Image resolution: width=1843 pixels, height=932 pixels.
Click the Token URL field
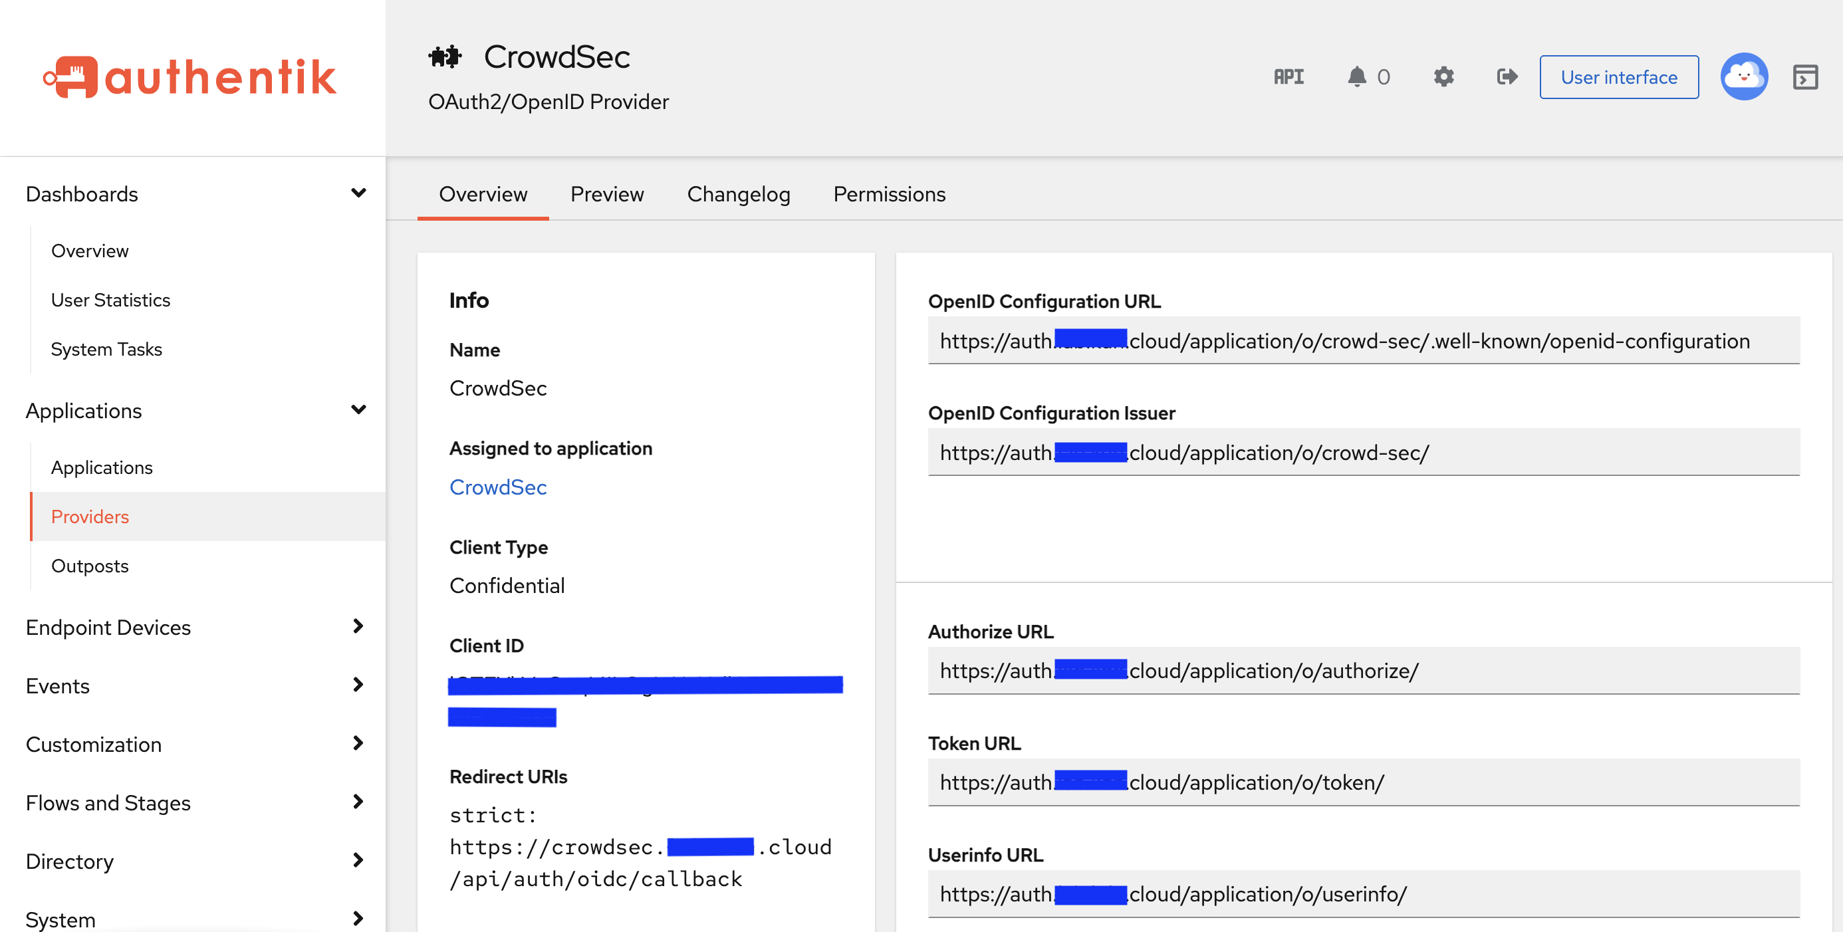click(1363, 782)
